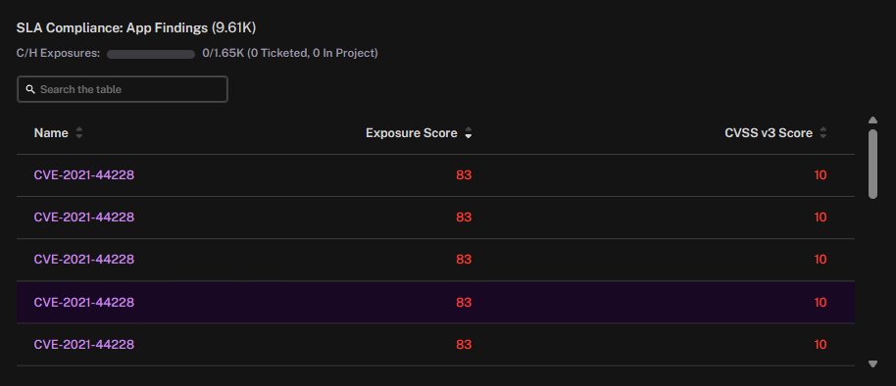Screen dimensions: 896x386
Task: Click the scroll up arrow of the table
Action: point(872,120)
